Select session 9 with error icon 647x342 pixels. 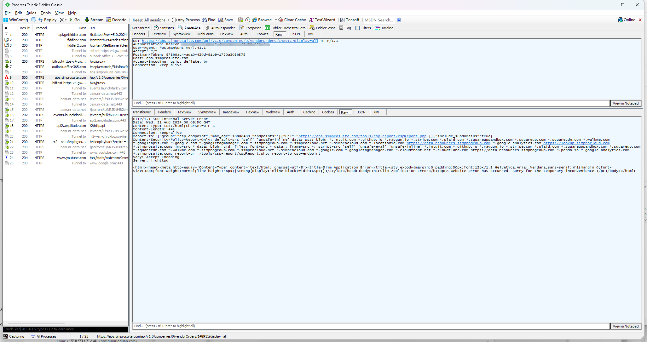click(66, 77)
